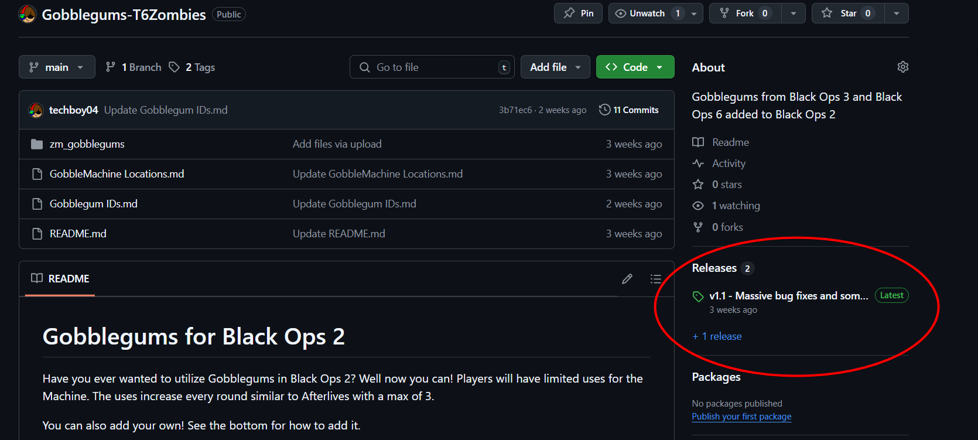Click the book icon in README tab

pos(37,278)
